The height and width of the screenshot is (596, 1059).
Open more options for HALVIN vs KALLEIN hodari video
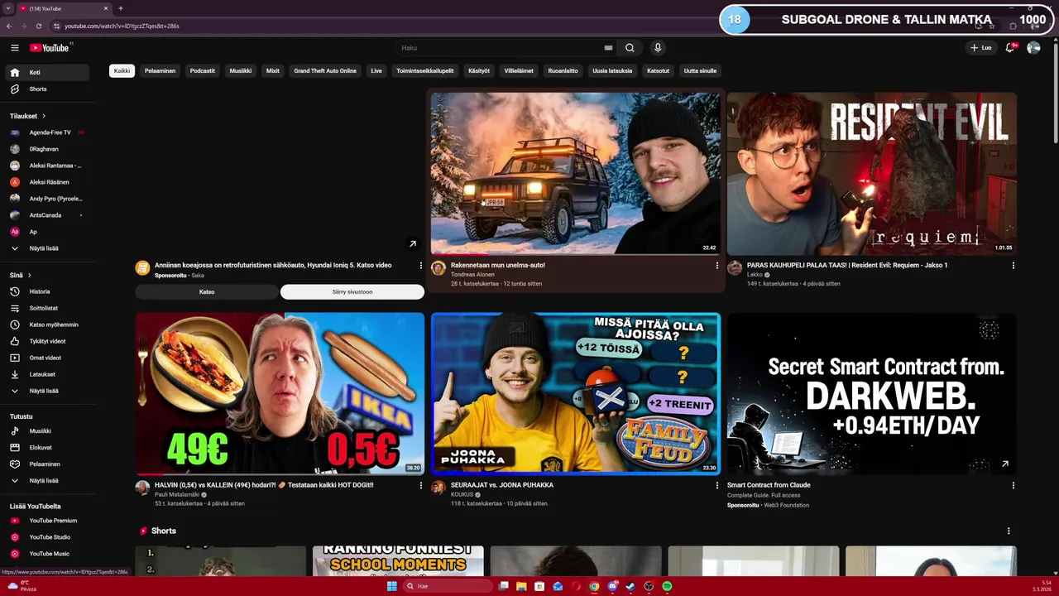[420, 486]
